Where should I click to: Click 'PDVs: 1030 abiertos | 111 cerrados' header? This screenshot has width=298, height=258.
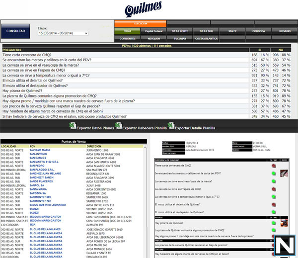(x=147, y=46)
